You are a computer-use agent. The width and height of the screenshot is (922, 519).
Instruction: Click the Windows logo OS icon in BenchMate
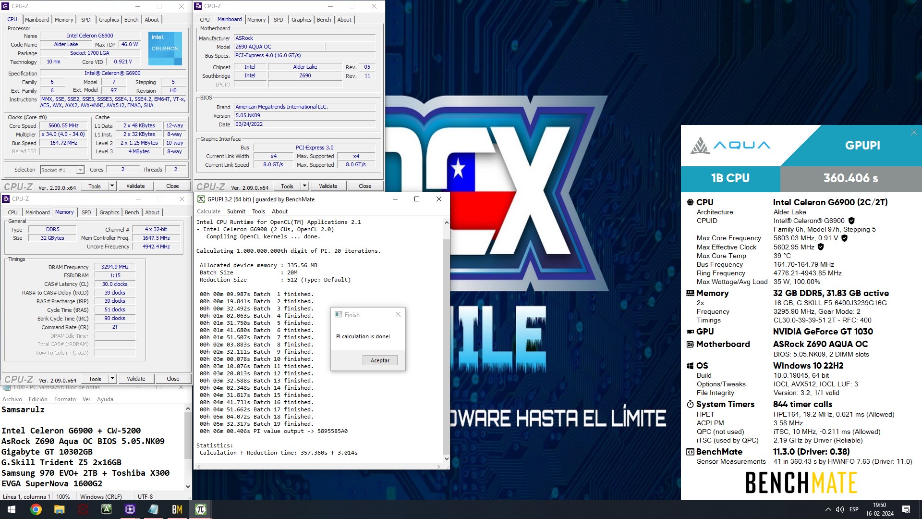point(690,366)
